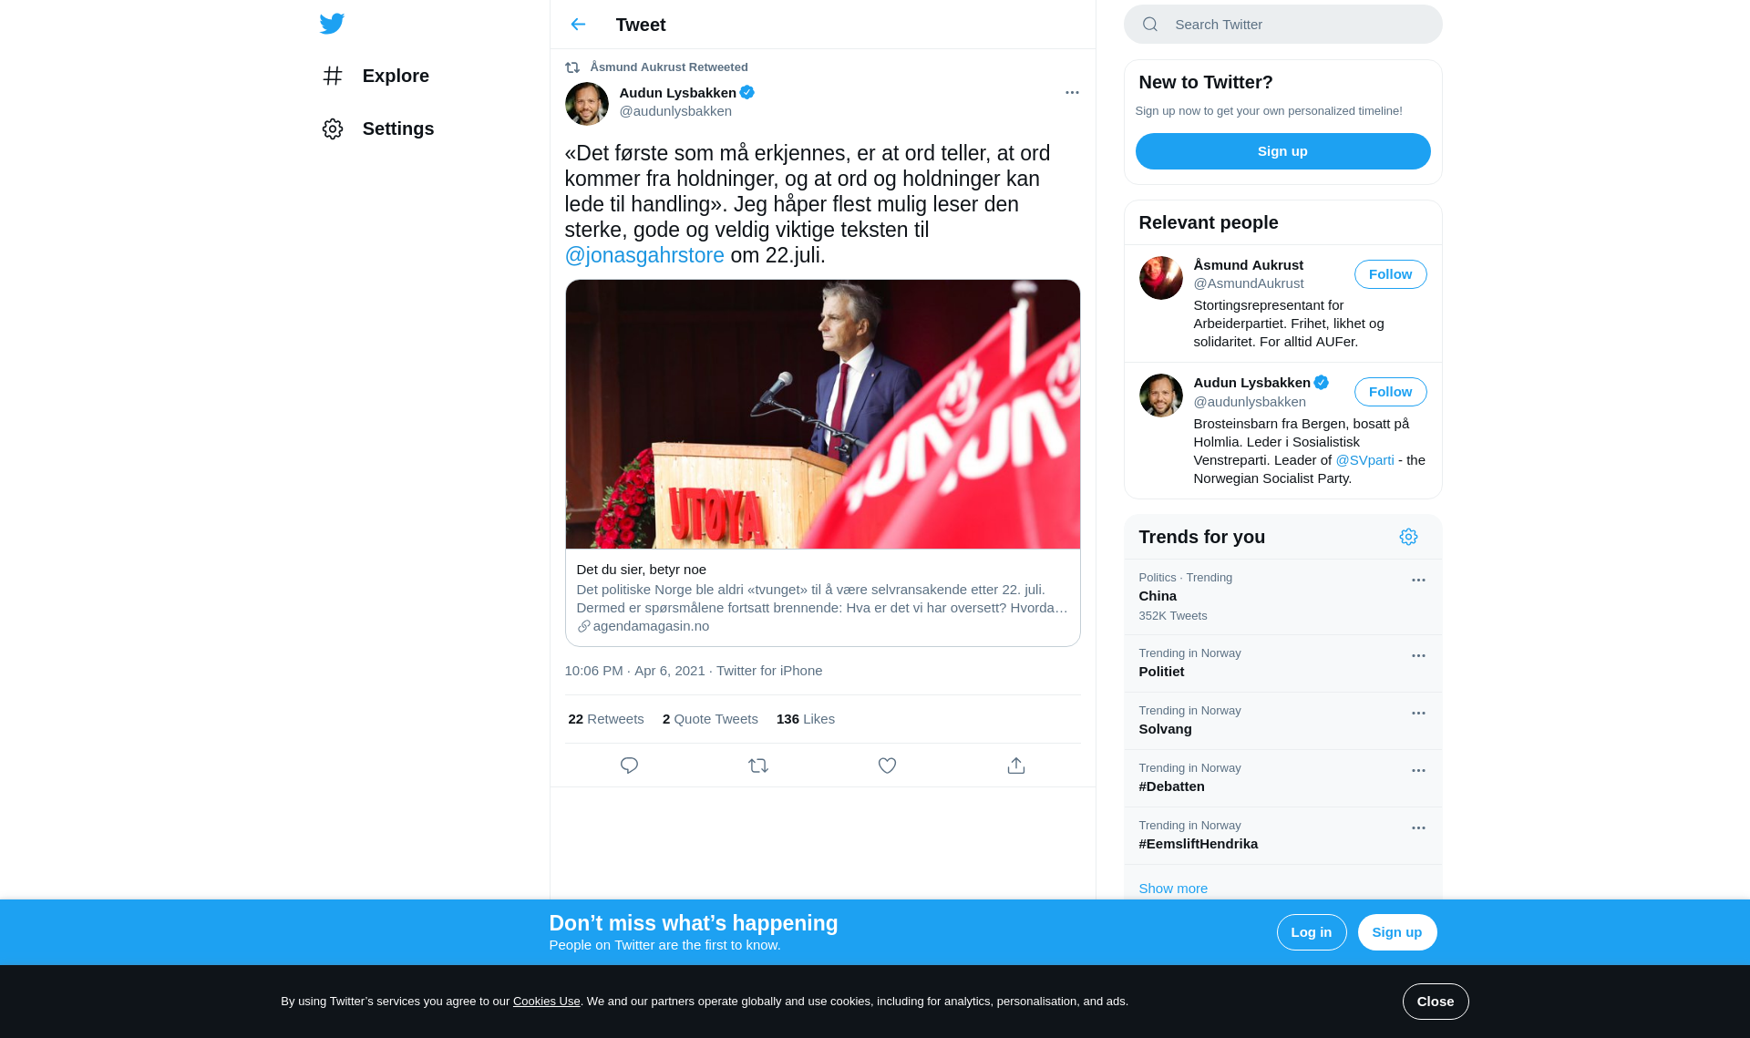Open Settings in the sidebar
This screenshot has width=1750, height=1038.
coord(377,128)
